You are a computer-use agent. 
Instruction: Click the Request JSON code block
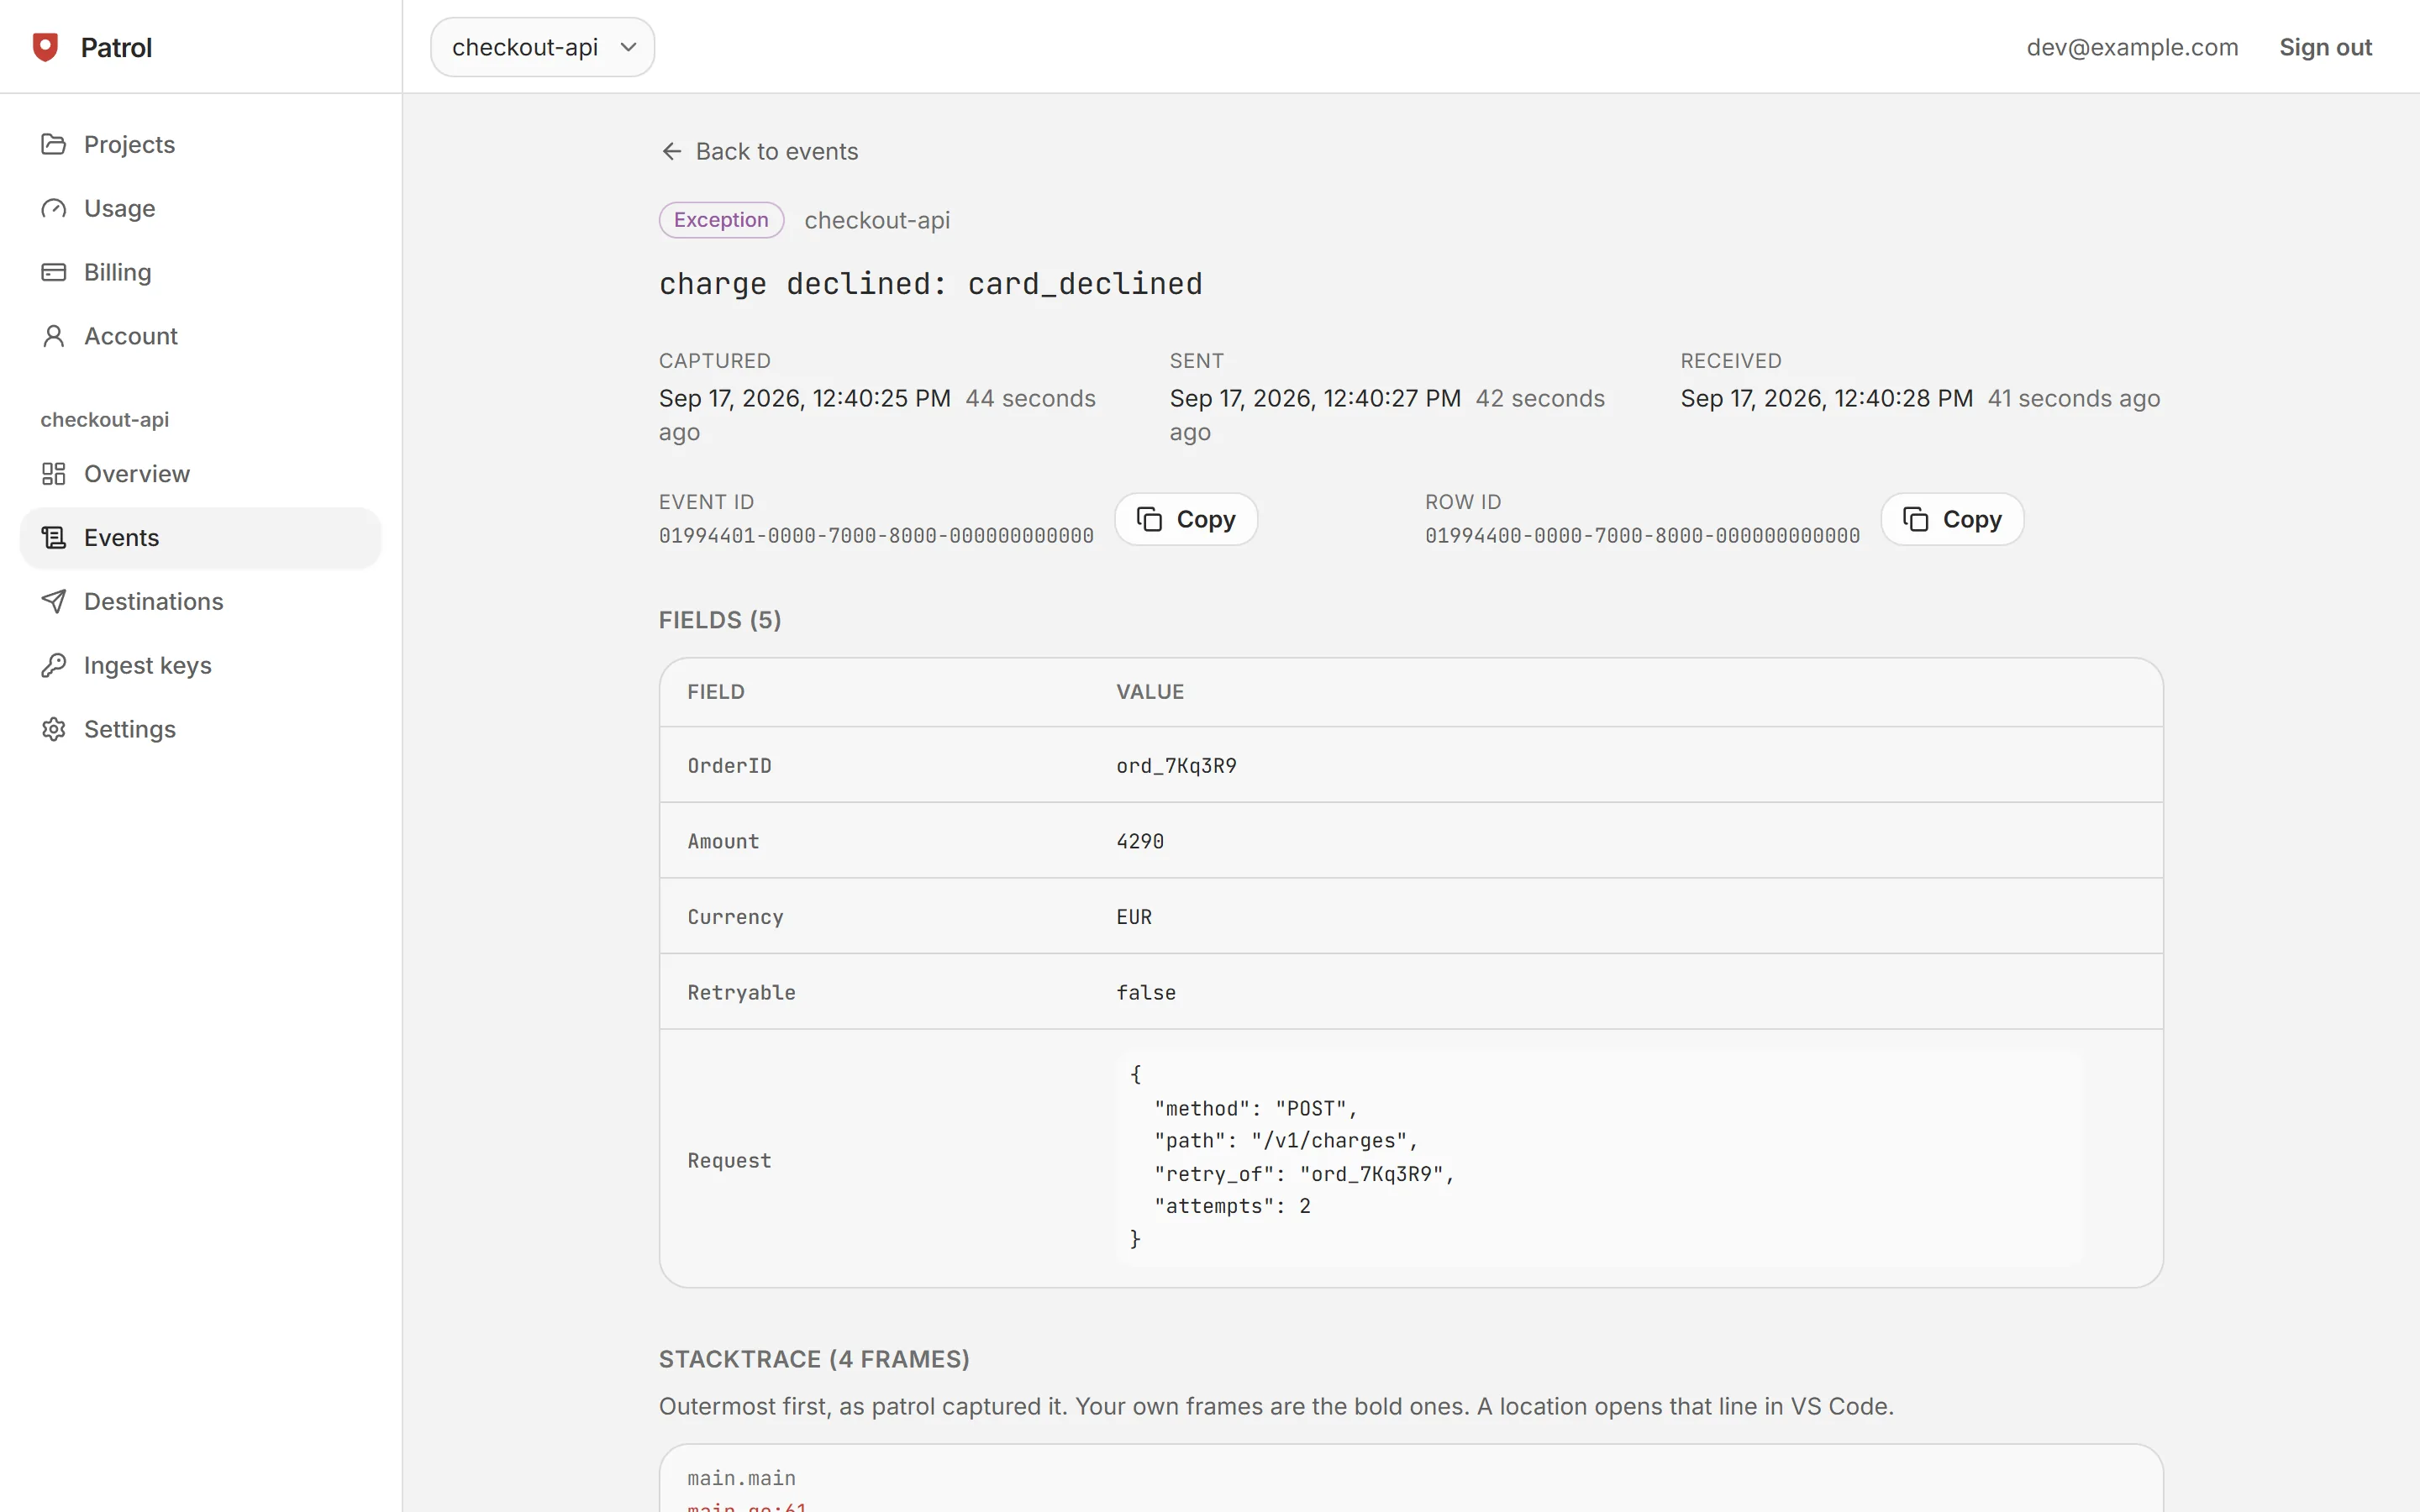pyautogui.click(x=1600, y=1158)
